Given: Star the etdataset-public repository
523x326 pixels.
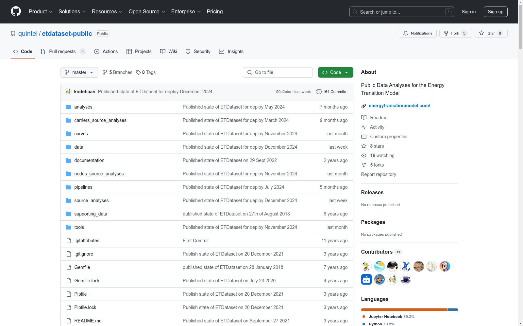Looking at the screenshot, I should coord(491,33).
